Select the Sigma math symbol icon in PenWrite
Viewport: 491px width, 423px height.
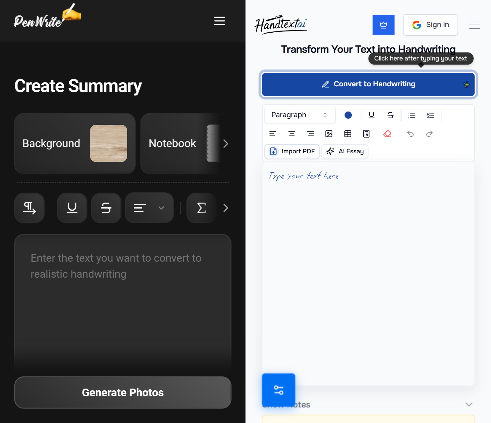click(201, 208)
